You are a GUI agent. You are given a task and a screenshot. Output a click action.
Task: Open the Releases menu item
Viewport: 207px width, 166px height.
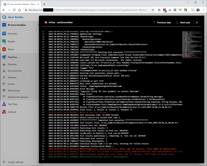click(x=12, y=77)
